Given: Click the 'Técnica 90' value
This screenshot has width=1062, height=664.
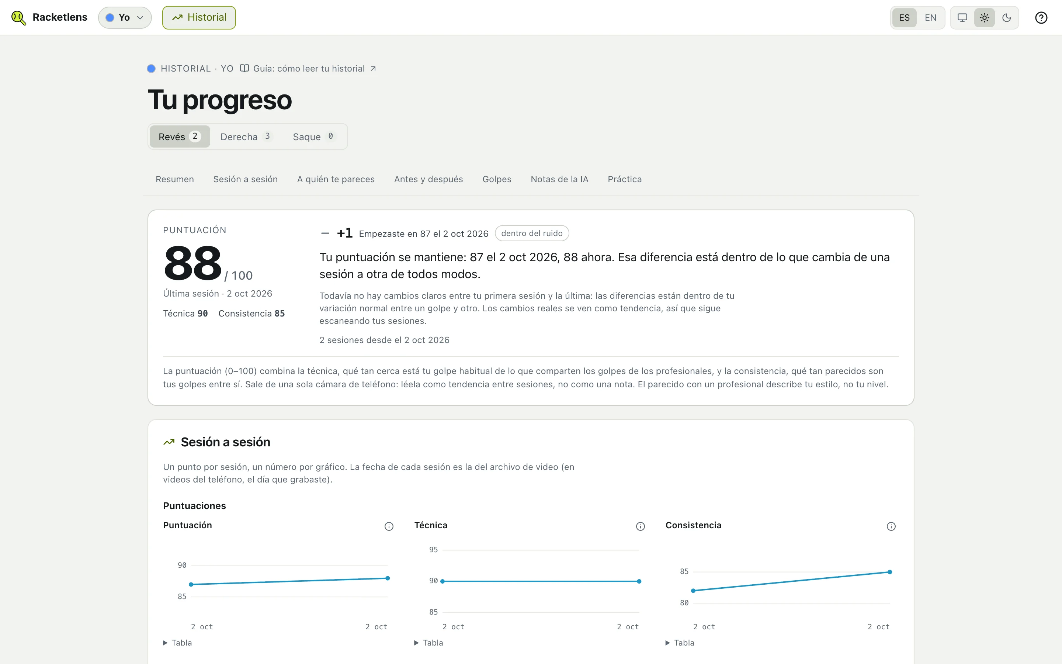Looking at the screenshot, I should (185, 313).
